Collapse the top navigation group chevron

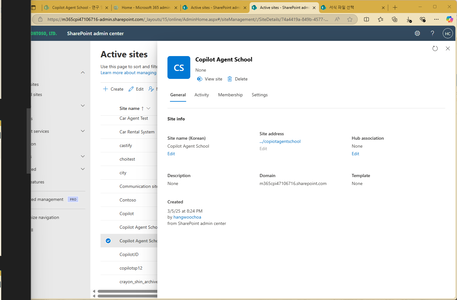tap(83, 73)
